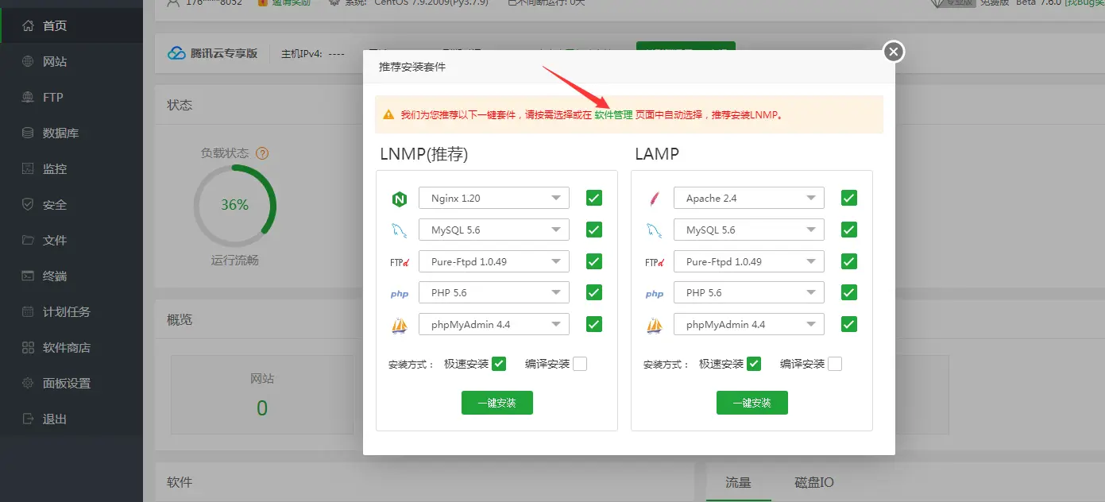Open the Apache 2.4 version dropdown

pos(749,198)
